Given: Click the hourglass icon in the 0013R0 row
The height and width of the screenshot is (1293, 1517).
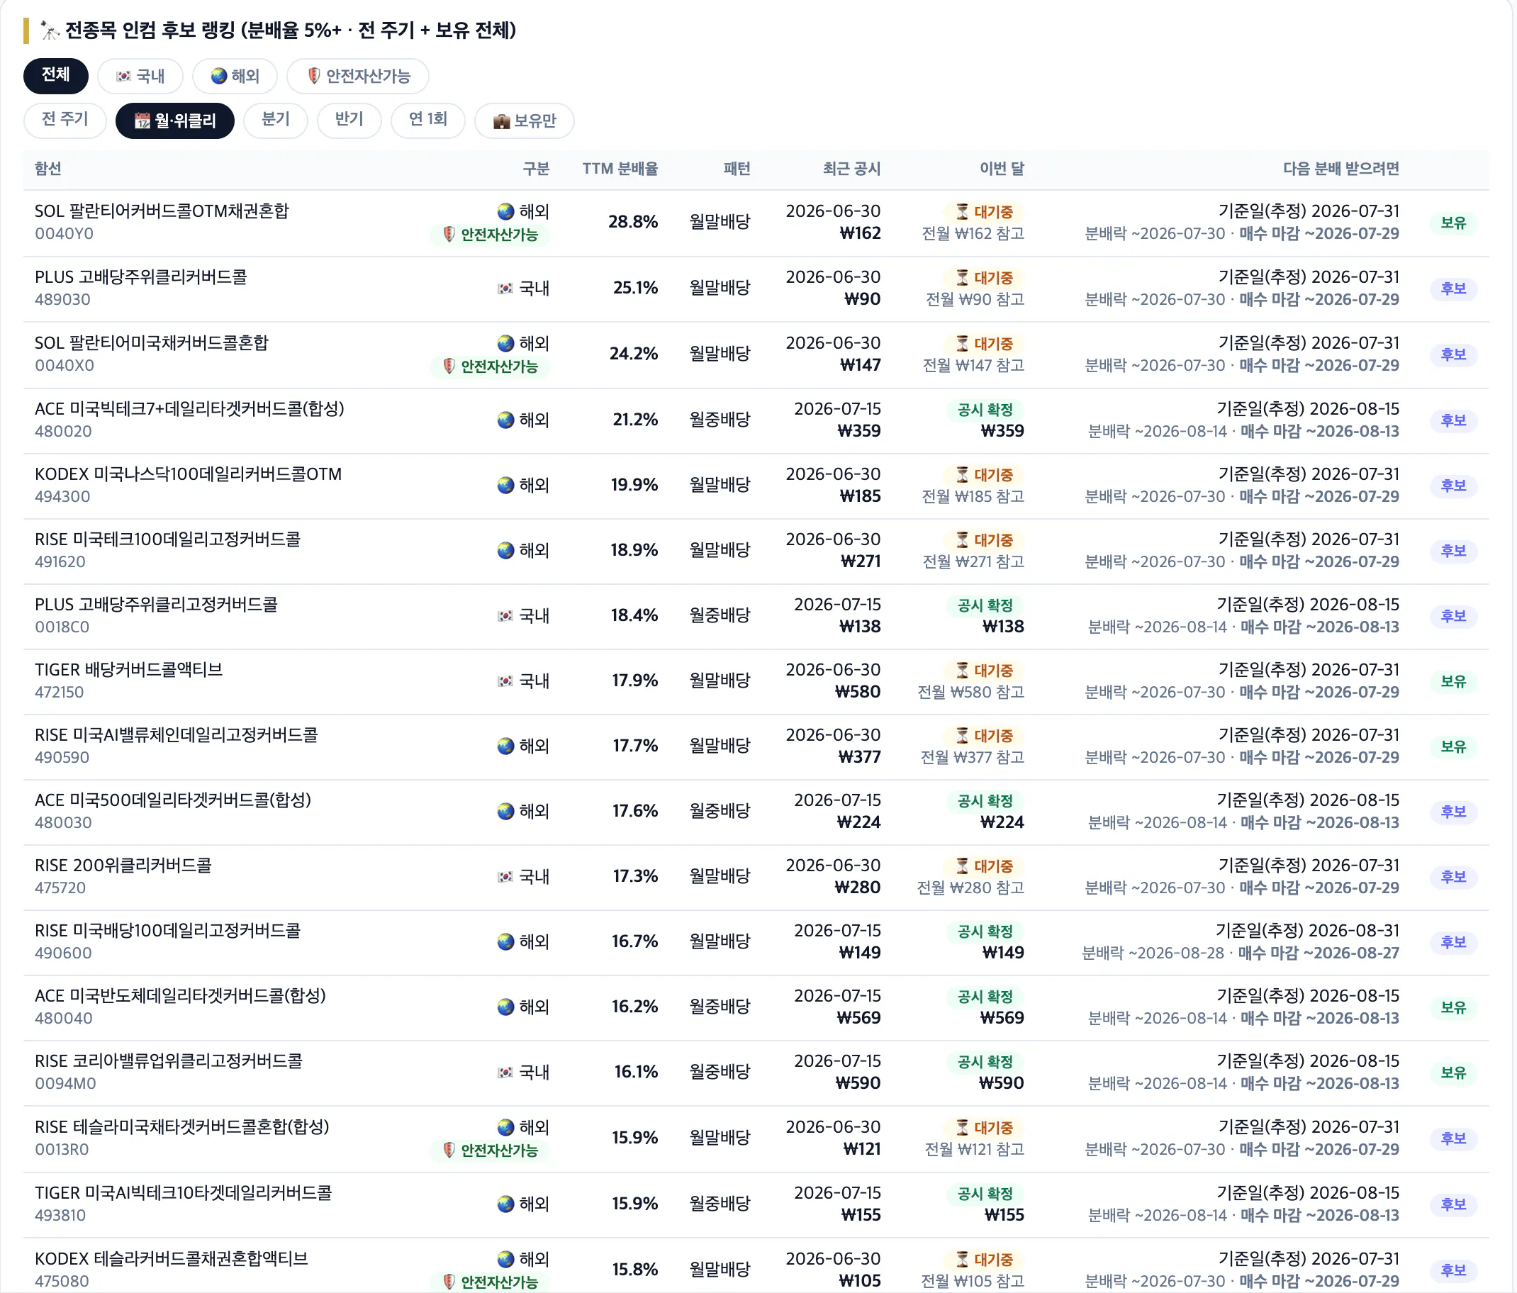Looking at the screenshot, I should (962, 1128).
